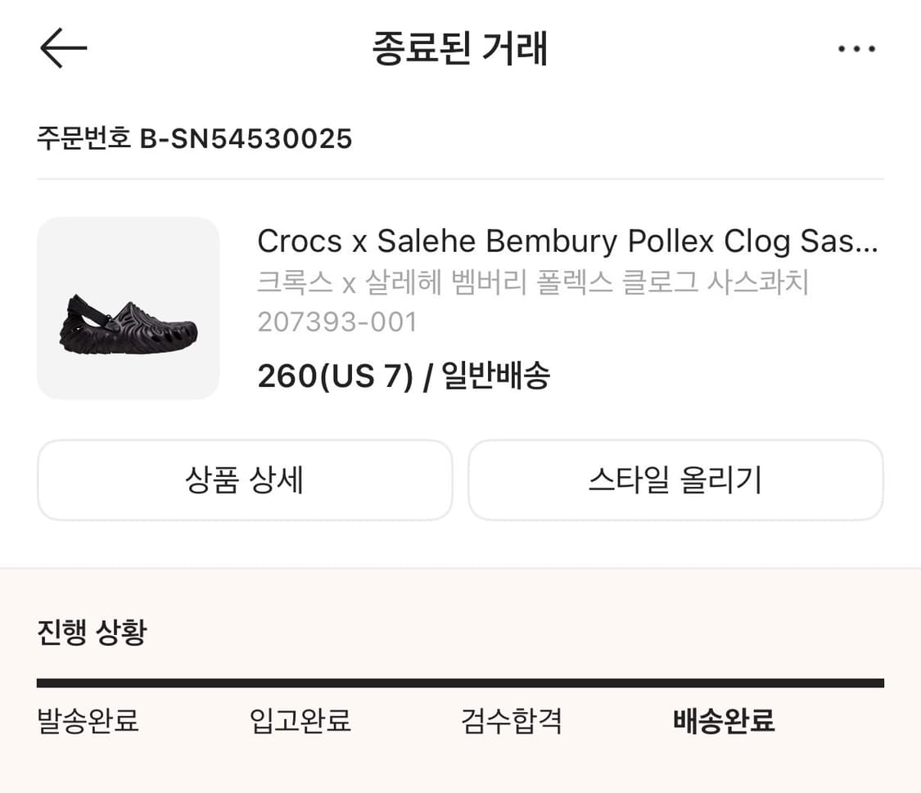Tap the Korean product name 크록스 x 살레헤 벰버리

(532, 282)
